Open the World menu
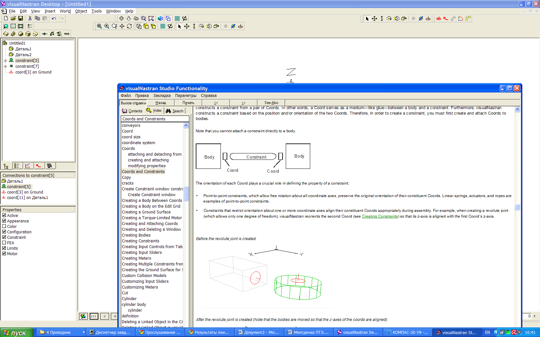The height and width of the screenshot is (337, 540). [x=65, y=11]
